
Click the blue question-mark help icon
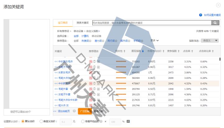pyautogui.click(x=201, y=15)
